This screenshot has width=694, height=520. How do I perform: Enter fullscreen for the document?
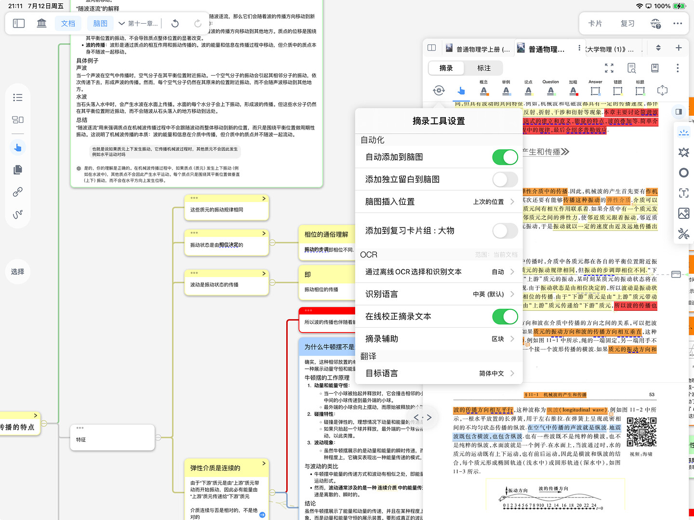coord(609,68)
